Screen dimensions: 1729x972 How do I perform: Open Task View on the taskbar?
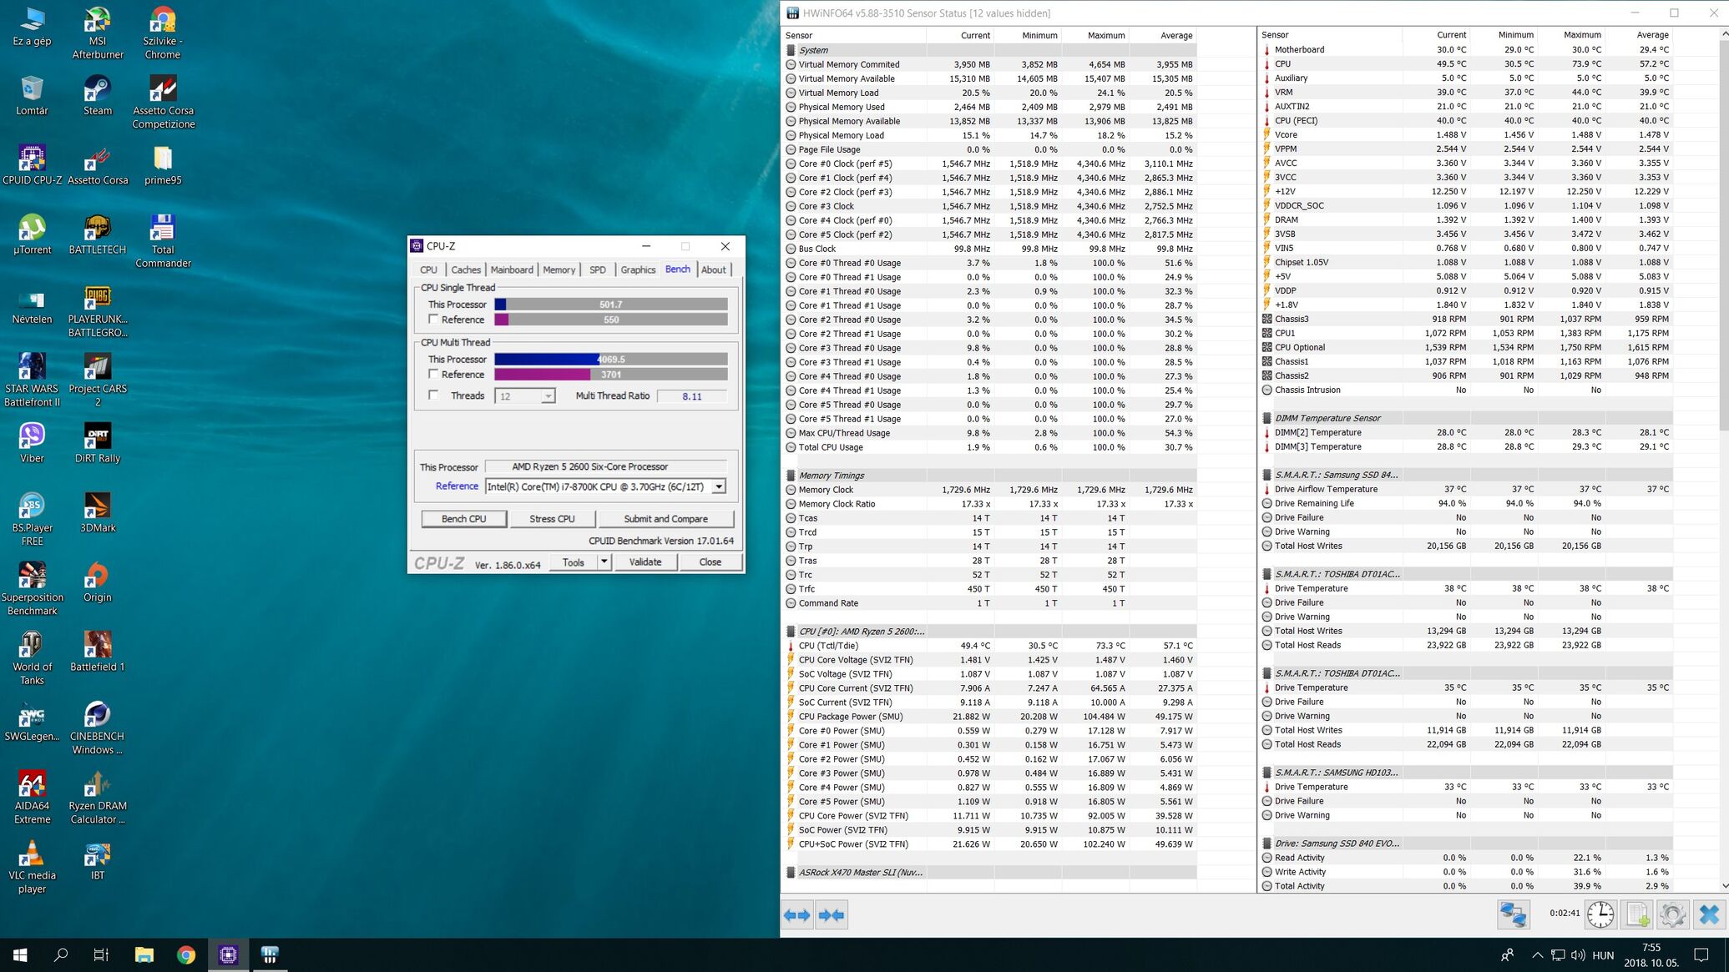[101, 954]
